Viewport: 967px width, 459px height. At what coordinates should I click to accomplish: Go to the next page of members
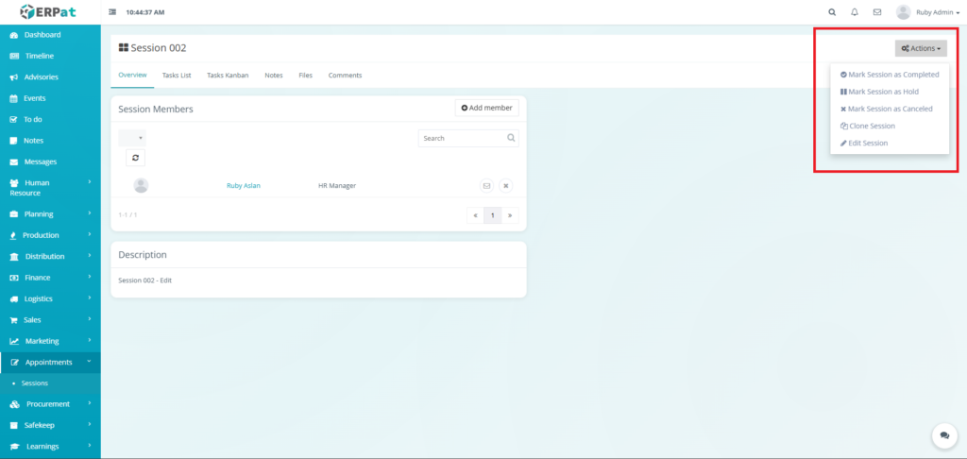pos(510,215)
